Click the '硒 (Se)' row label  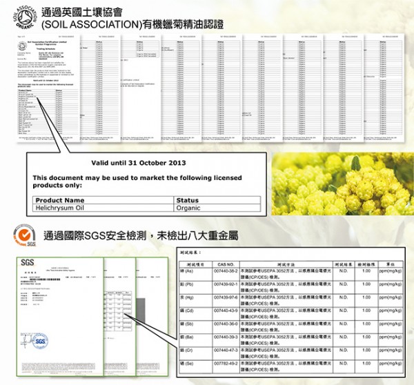(187, 364)
